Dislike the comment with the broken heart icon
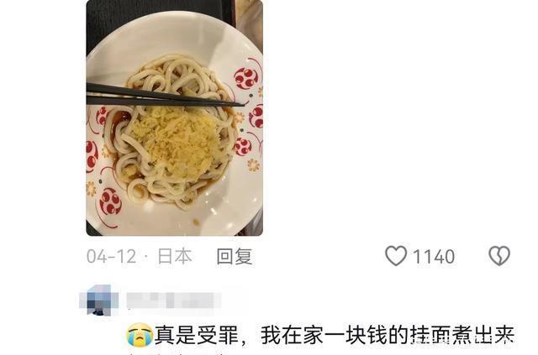The height and width of the screenshot is (355, 538). tap(499, 256)
